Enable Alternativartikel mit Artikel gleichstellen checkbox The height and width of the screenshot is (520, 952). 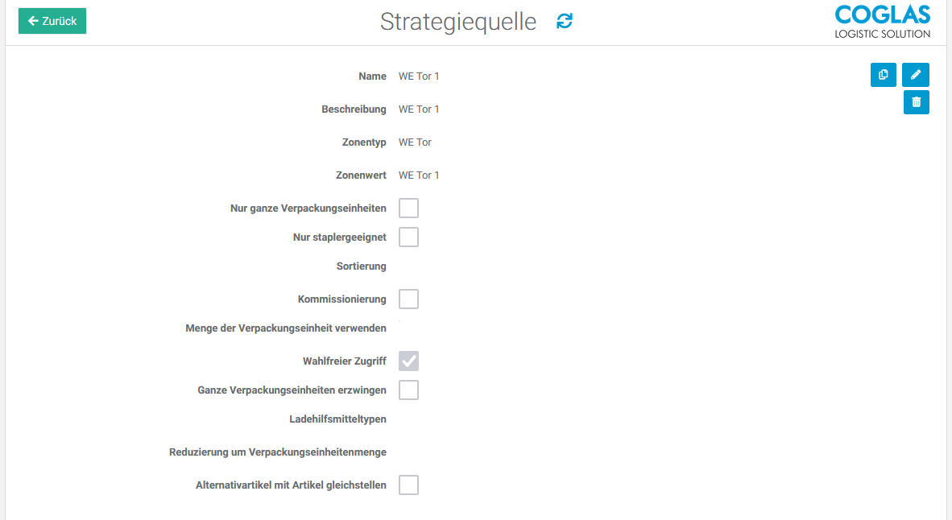408,485
